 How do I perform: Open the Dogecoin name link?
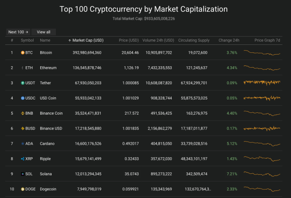[x=48, y=189]
